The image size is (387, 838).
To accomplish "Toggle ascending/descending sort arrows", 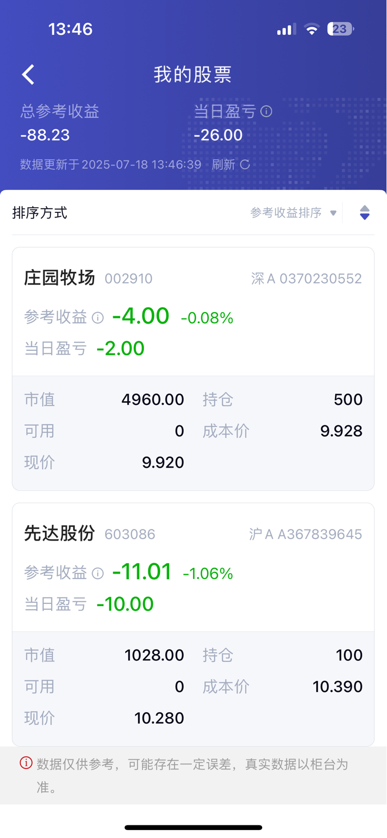I will coord(365,213).
